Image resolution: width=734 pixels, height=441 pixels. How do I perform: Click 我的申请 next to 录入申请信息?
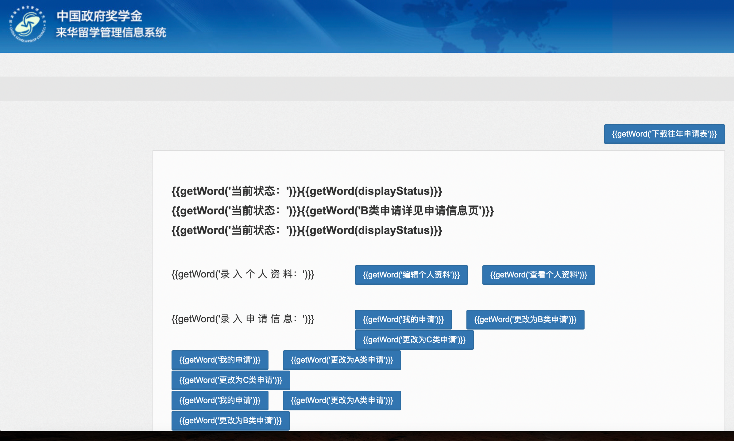tap(403, 319)
